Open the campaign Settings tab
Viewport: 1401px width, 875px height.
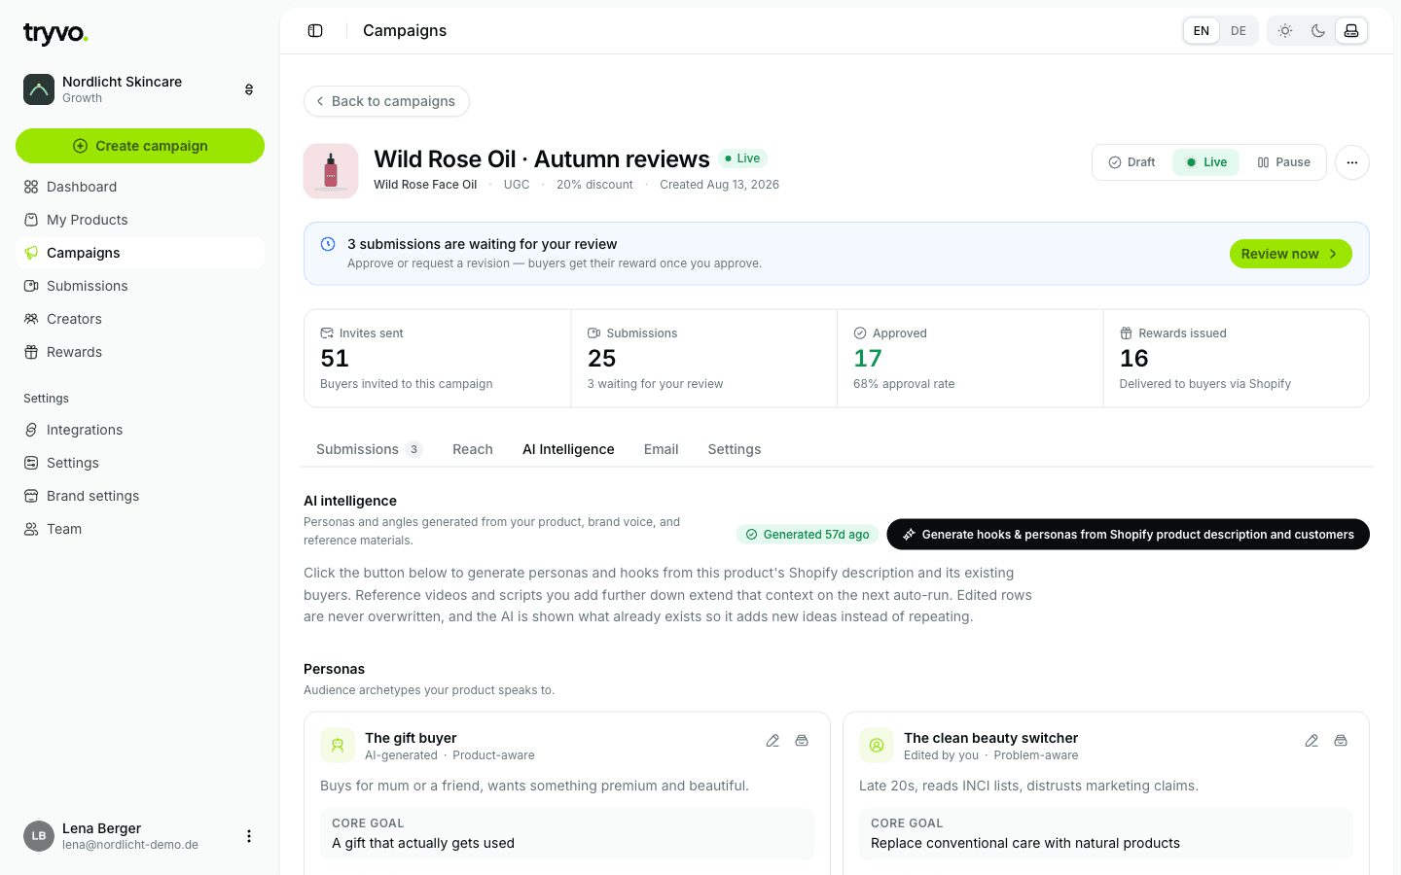click(735, 449)
